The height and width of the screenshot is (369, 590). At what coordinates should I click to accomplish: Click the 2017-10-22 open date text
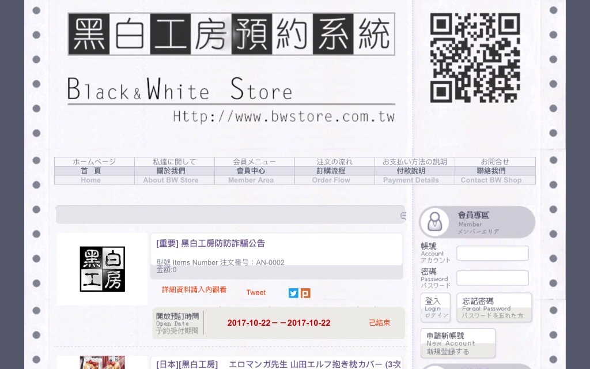[x=279, y=323]
